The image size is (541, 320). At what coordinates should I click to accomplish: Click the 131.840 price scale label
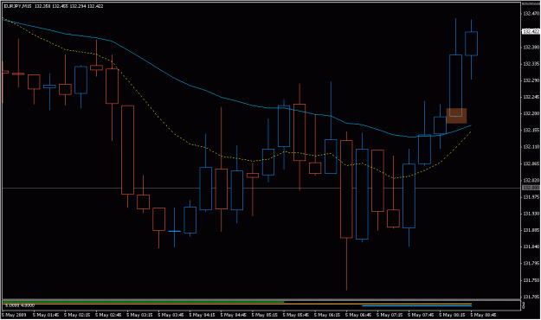[x=531, y=246]
